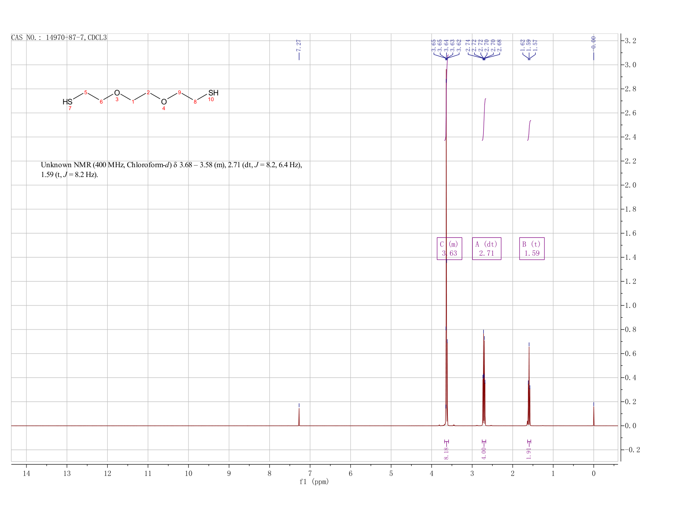Select the A (dt) 2.71 multiplet box
The image size is (673, 520).
coord(487,249)
